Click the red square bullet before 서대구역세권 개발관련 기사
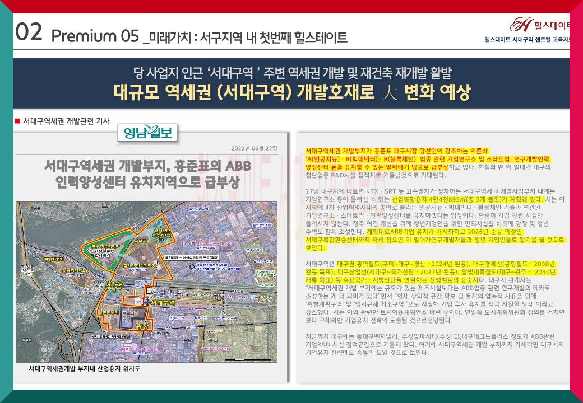The height and width of the screenshot is (403, 583). (17, 121)
